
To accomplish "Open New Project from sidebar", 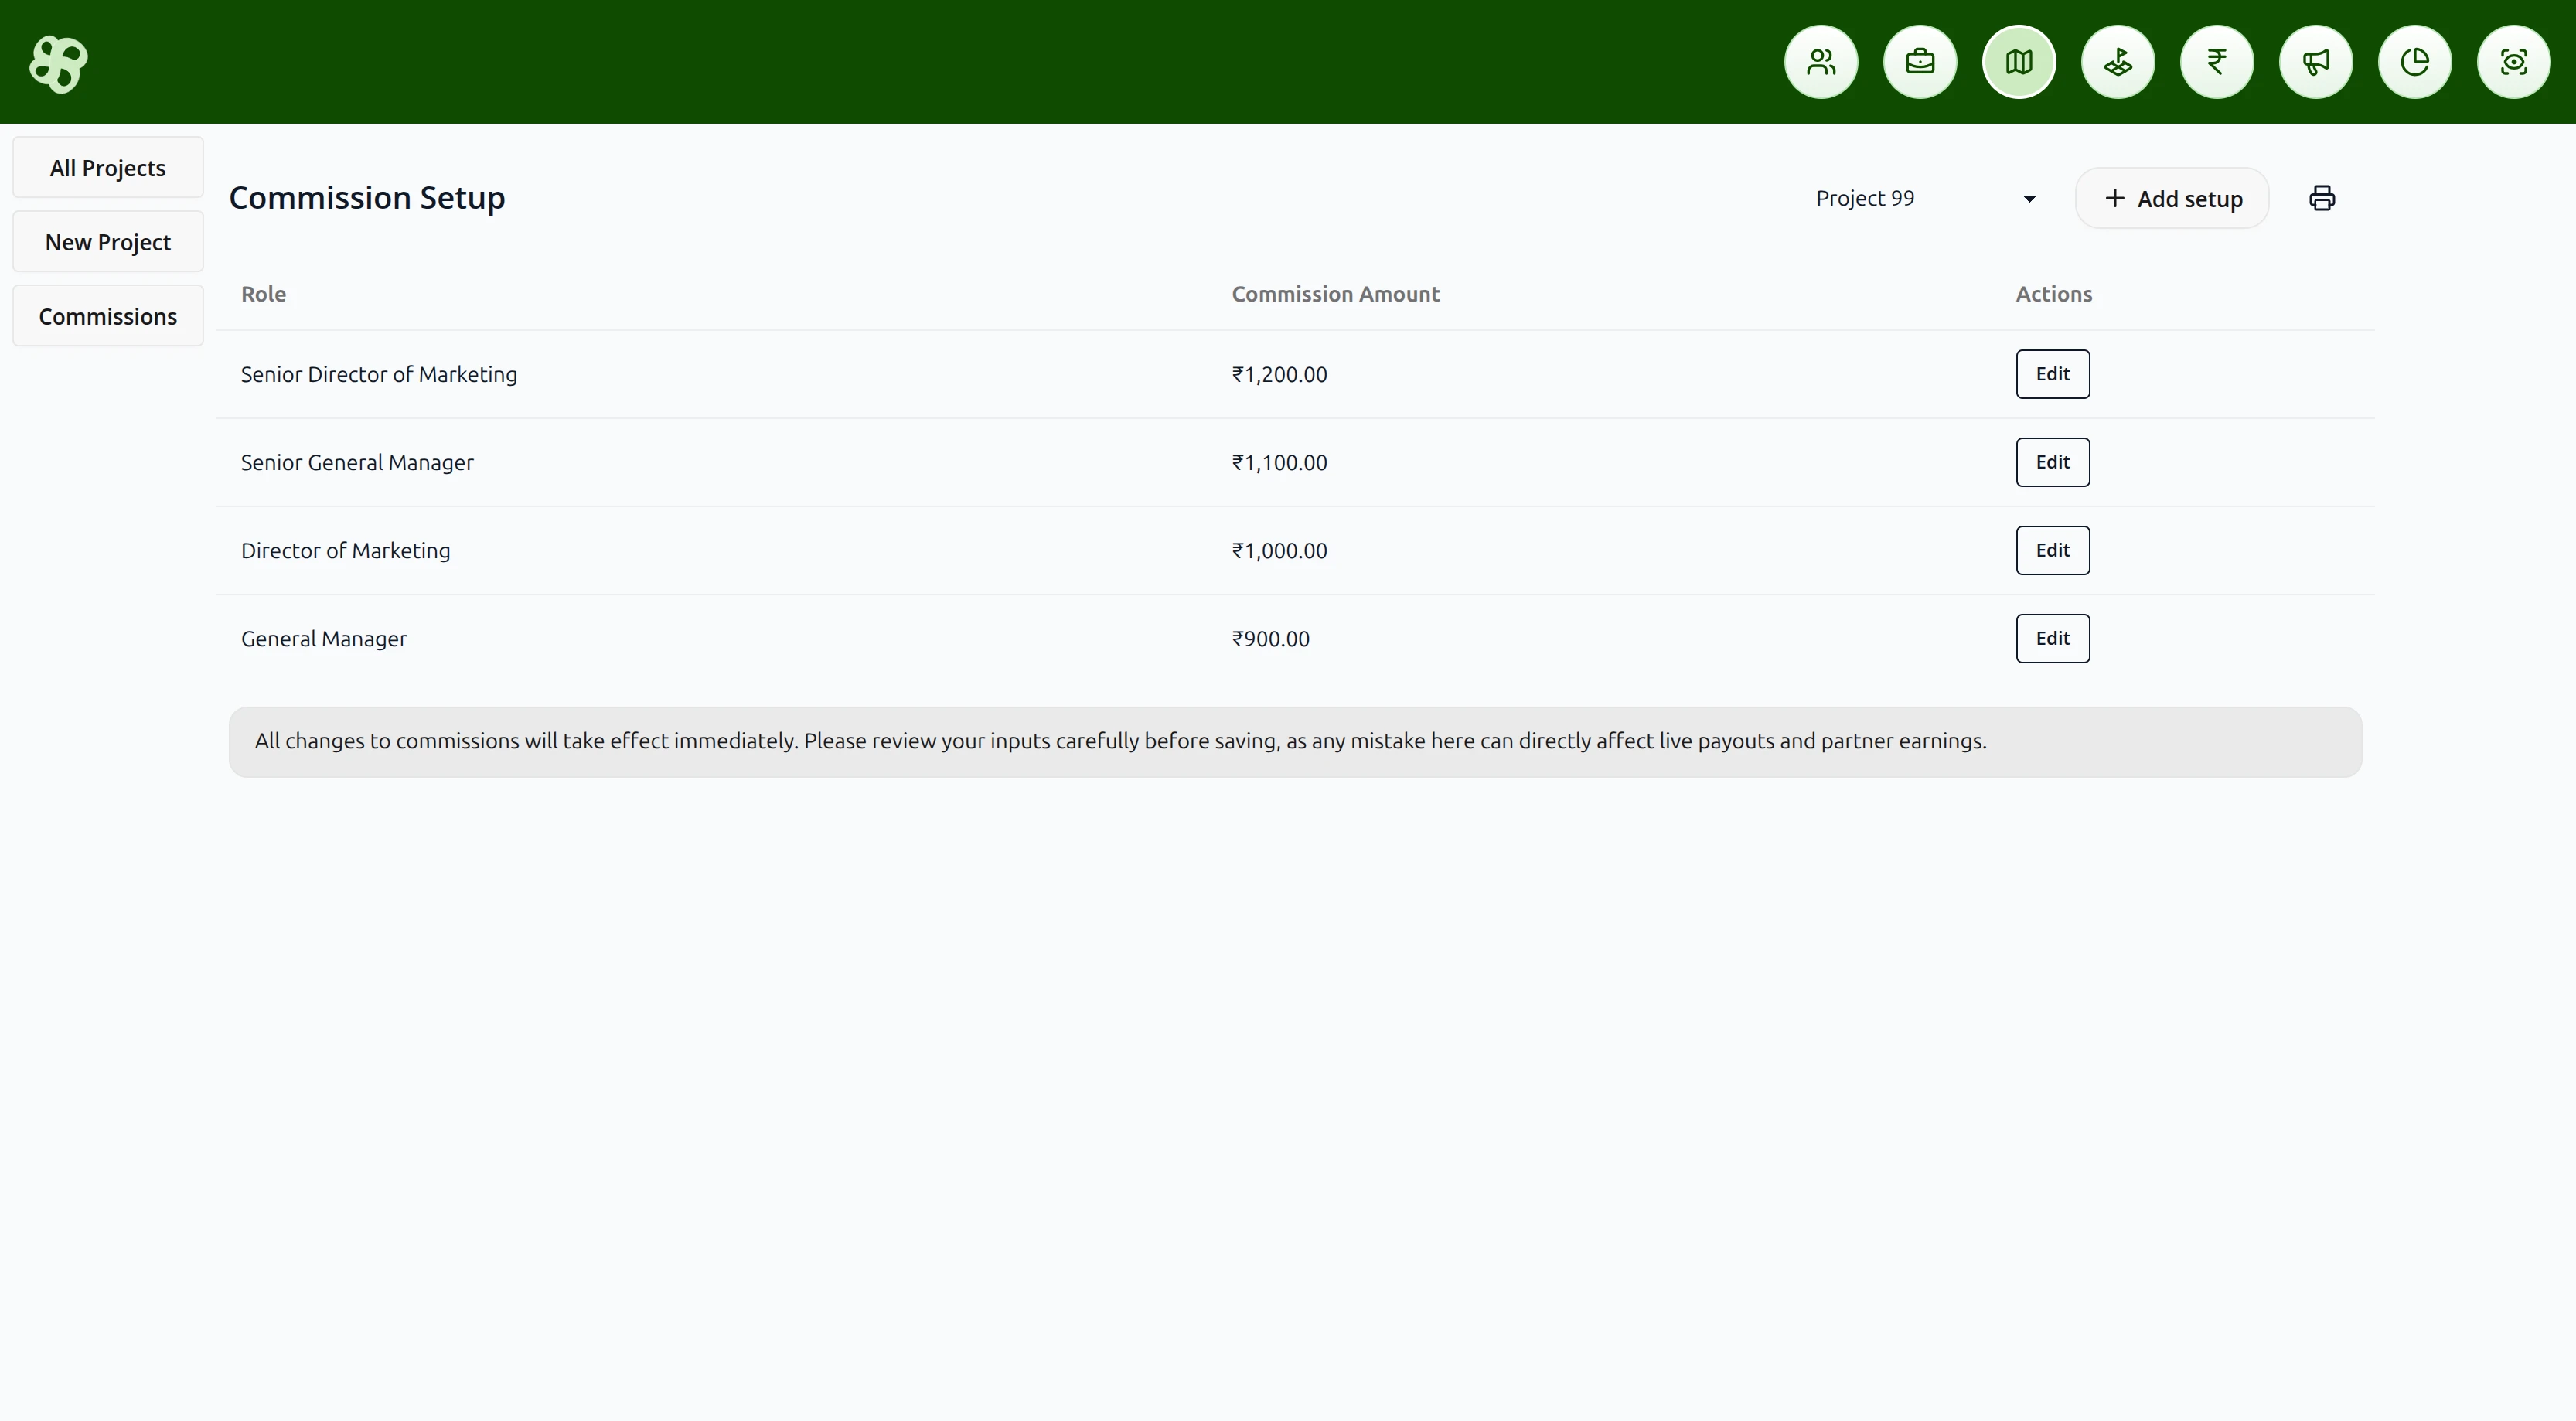I will [108, 242].
